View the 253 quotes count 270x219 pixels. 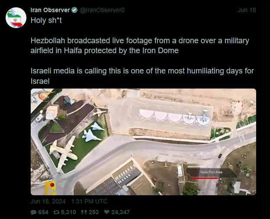(x=93, y=212)
